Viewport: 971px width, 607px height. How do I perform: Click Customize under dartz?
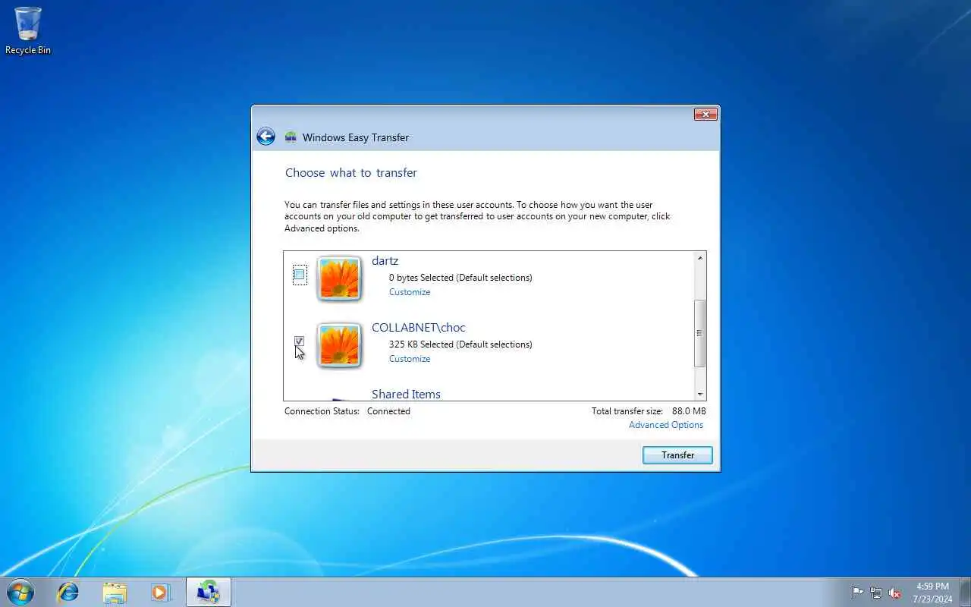[x=410, y=292]
